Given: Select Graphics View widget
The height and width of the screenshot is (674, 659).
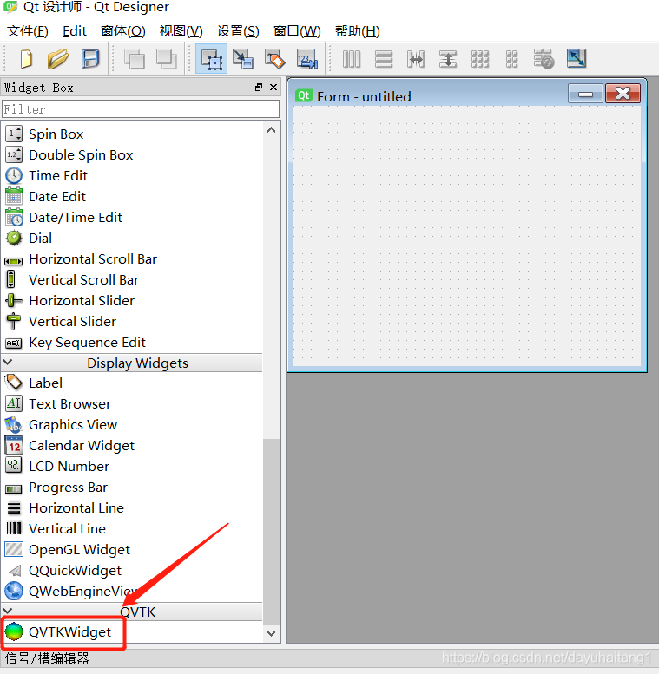Looking at the screenshot, I should pos(132,425).
